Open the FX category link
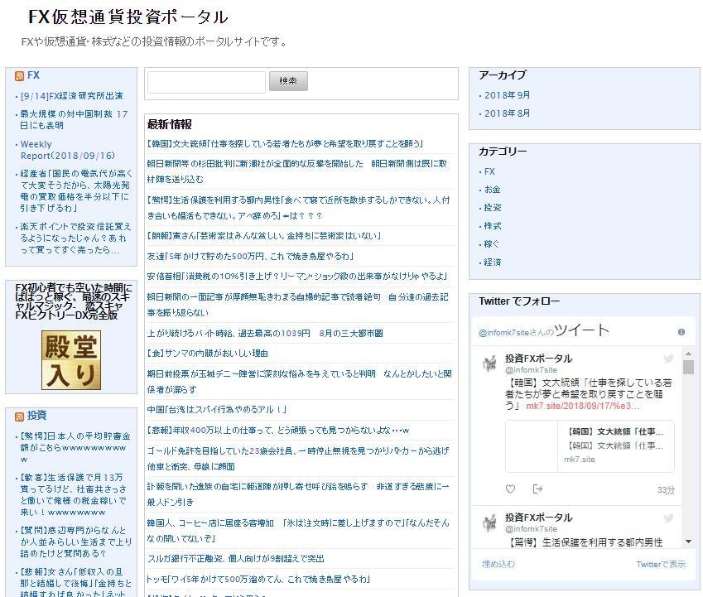The image size is (703, 597). 489,171
